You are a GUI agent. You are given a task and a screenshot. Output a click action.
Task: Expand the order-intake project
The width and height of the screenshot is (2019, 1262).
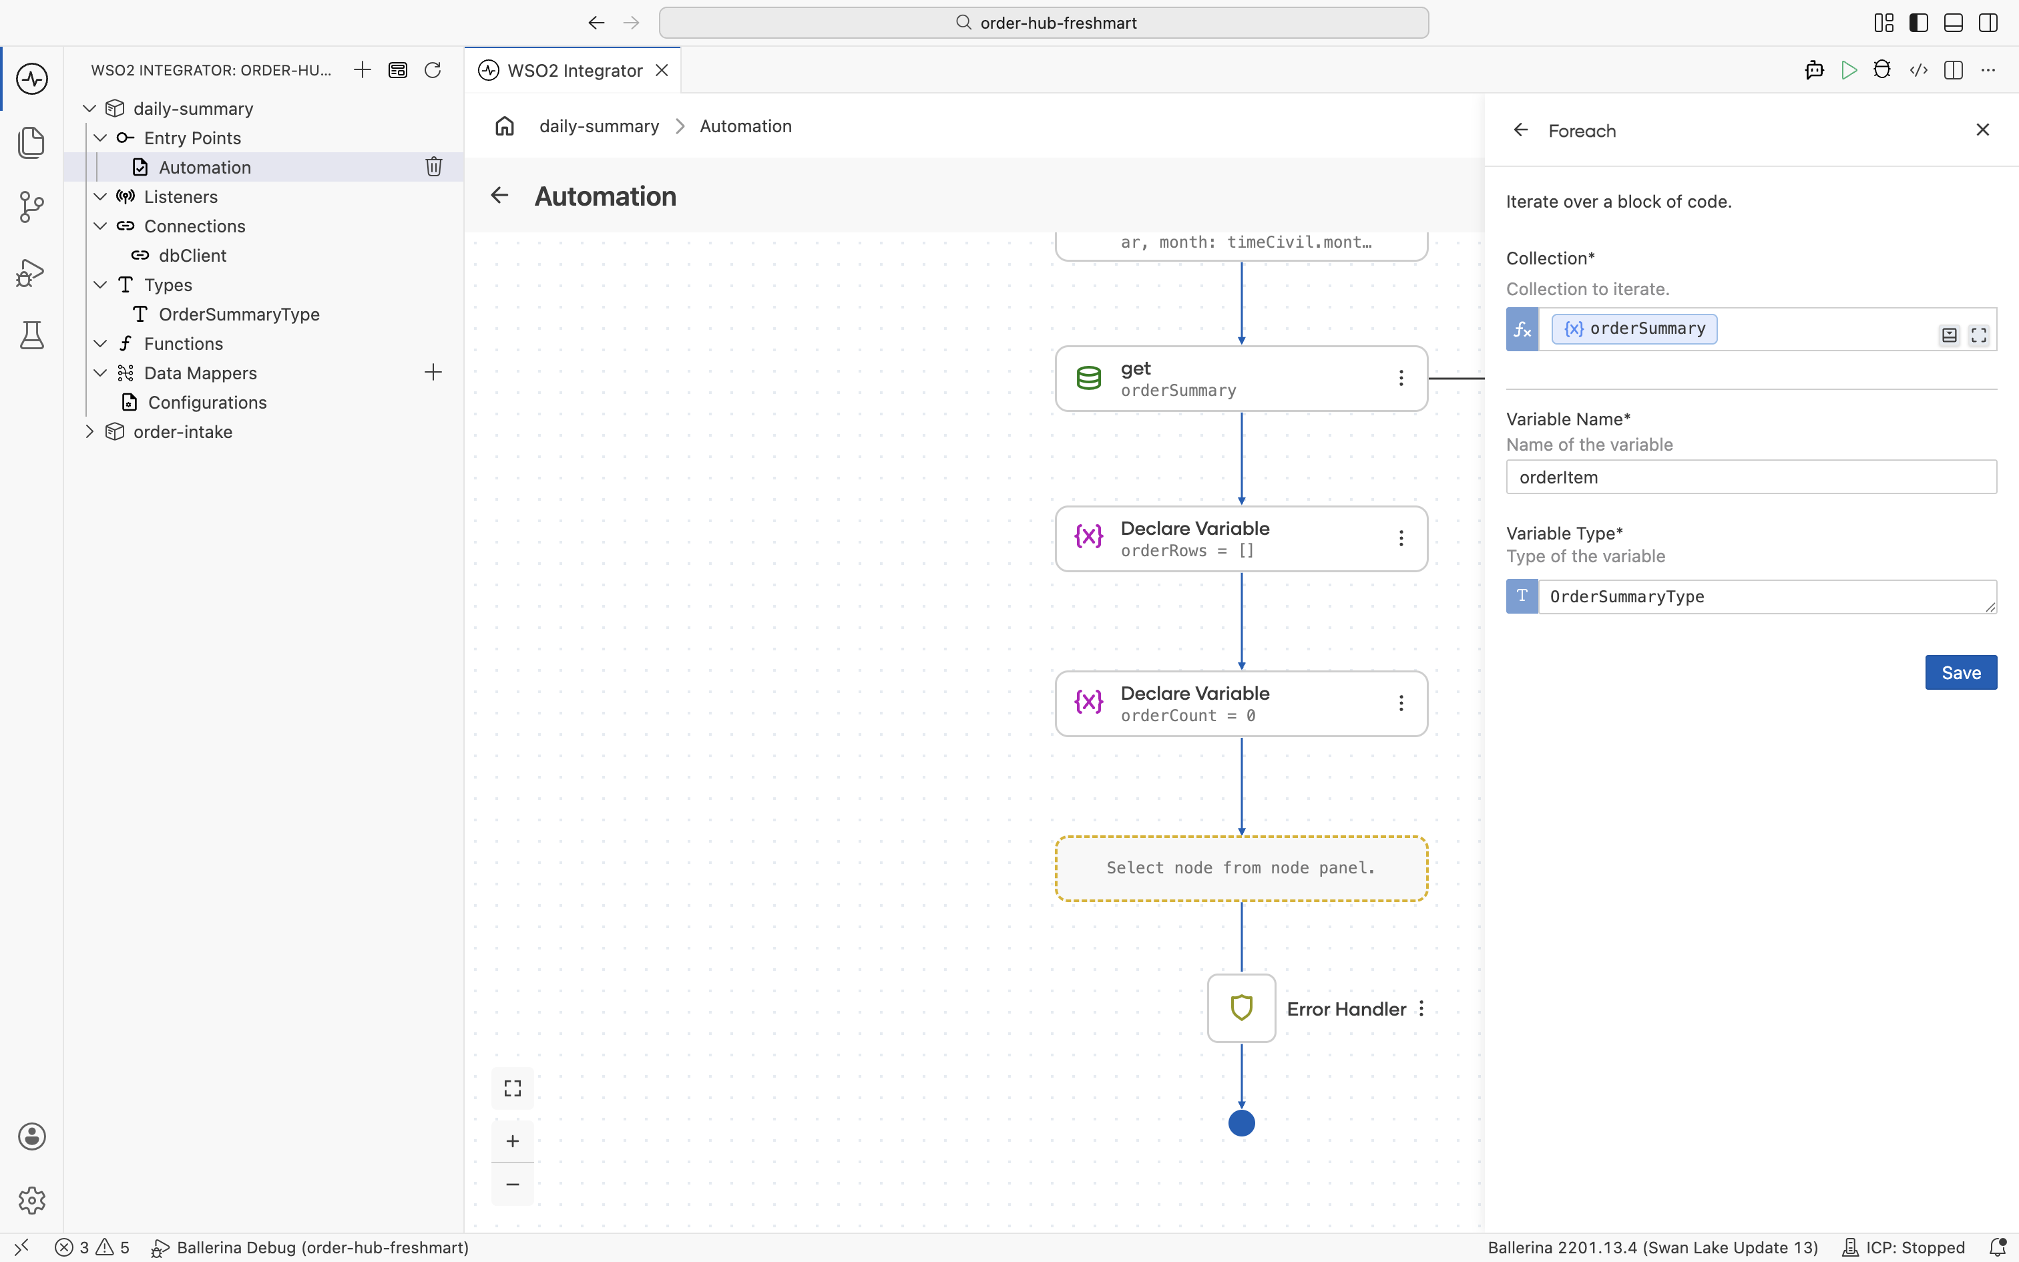(x=89, y=431)
